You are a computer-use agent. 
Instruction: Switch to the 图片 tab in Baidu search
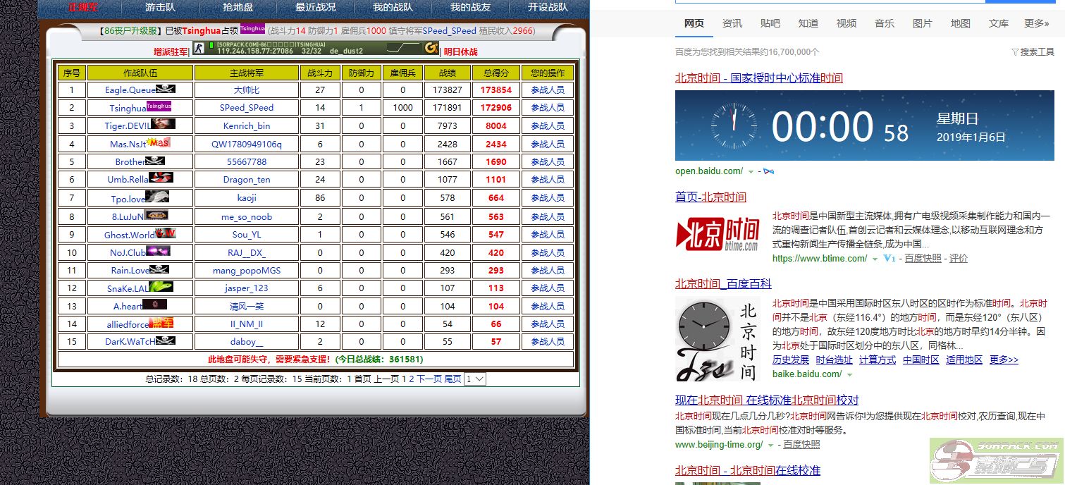tap(922, 23)
